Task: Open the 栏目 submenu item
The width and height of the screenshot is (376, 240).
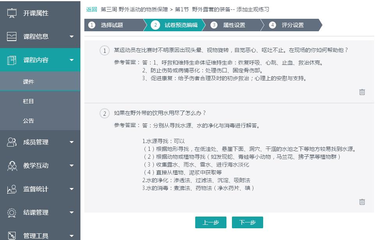Action: click(29, 101)
